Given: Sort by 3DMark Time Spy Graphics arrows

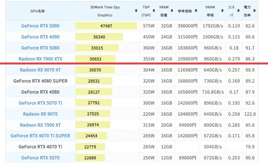Looking at the screenshot, I should coord(136,11).
